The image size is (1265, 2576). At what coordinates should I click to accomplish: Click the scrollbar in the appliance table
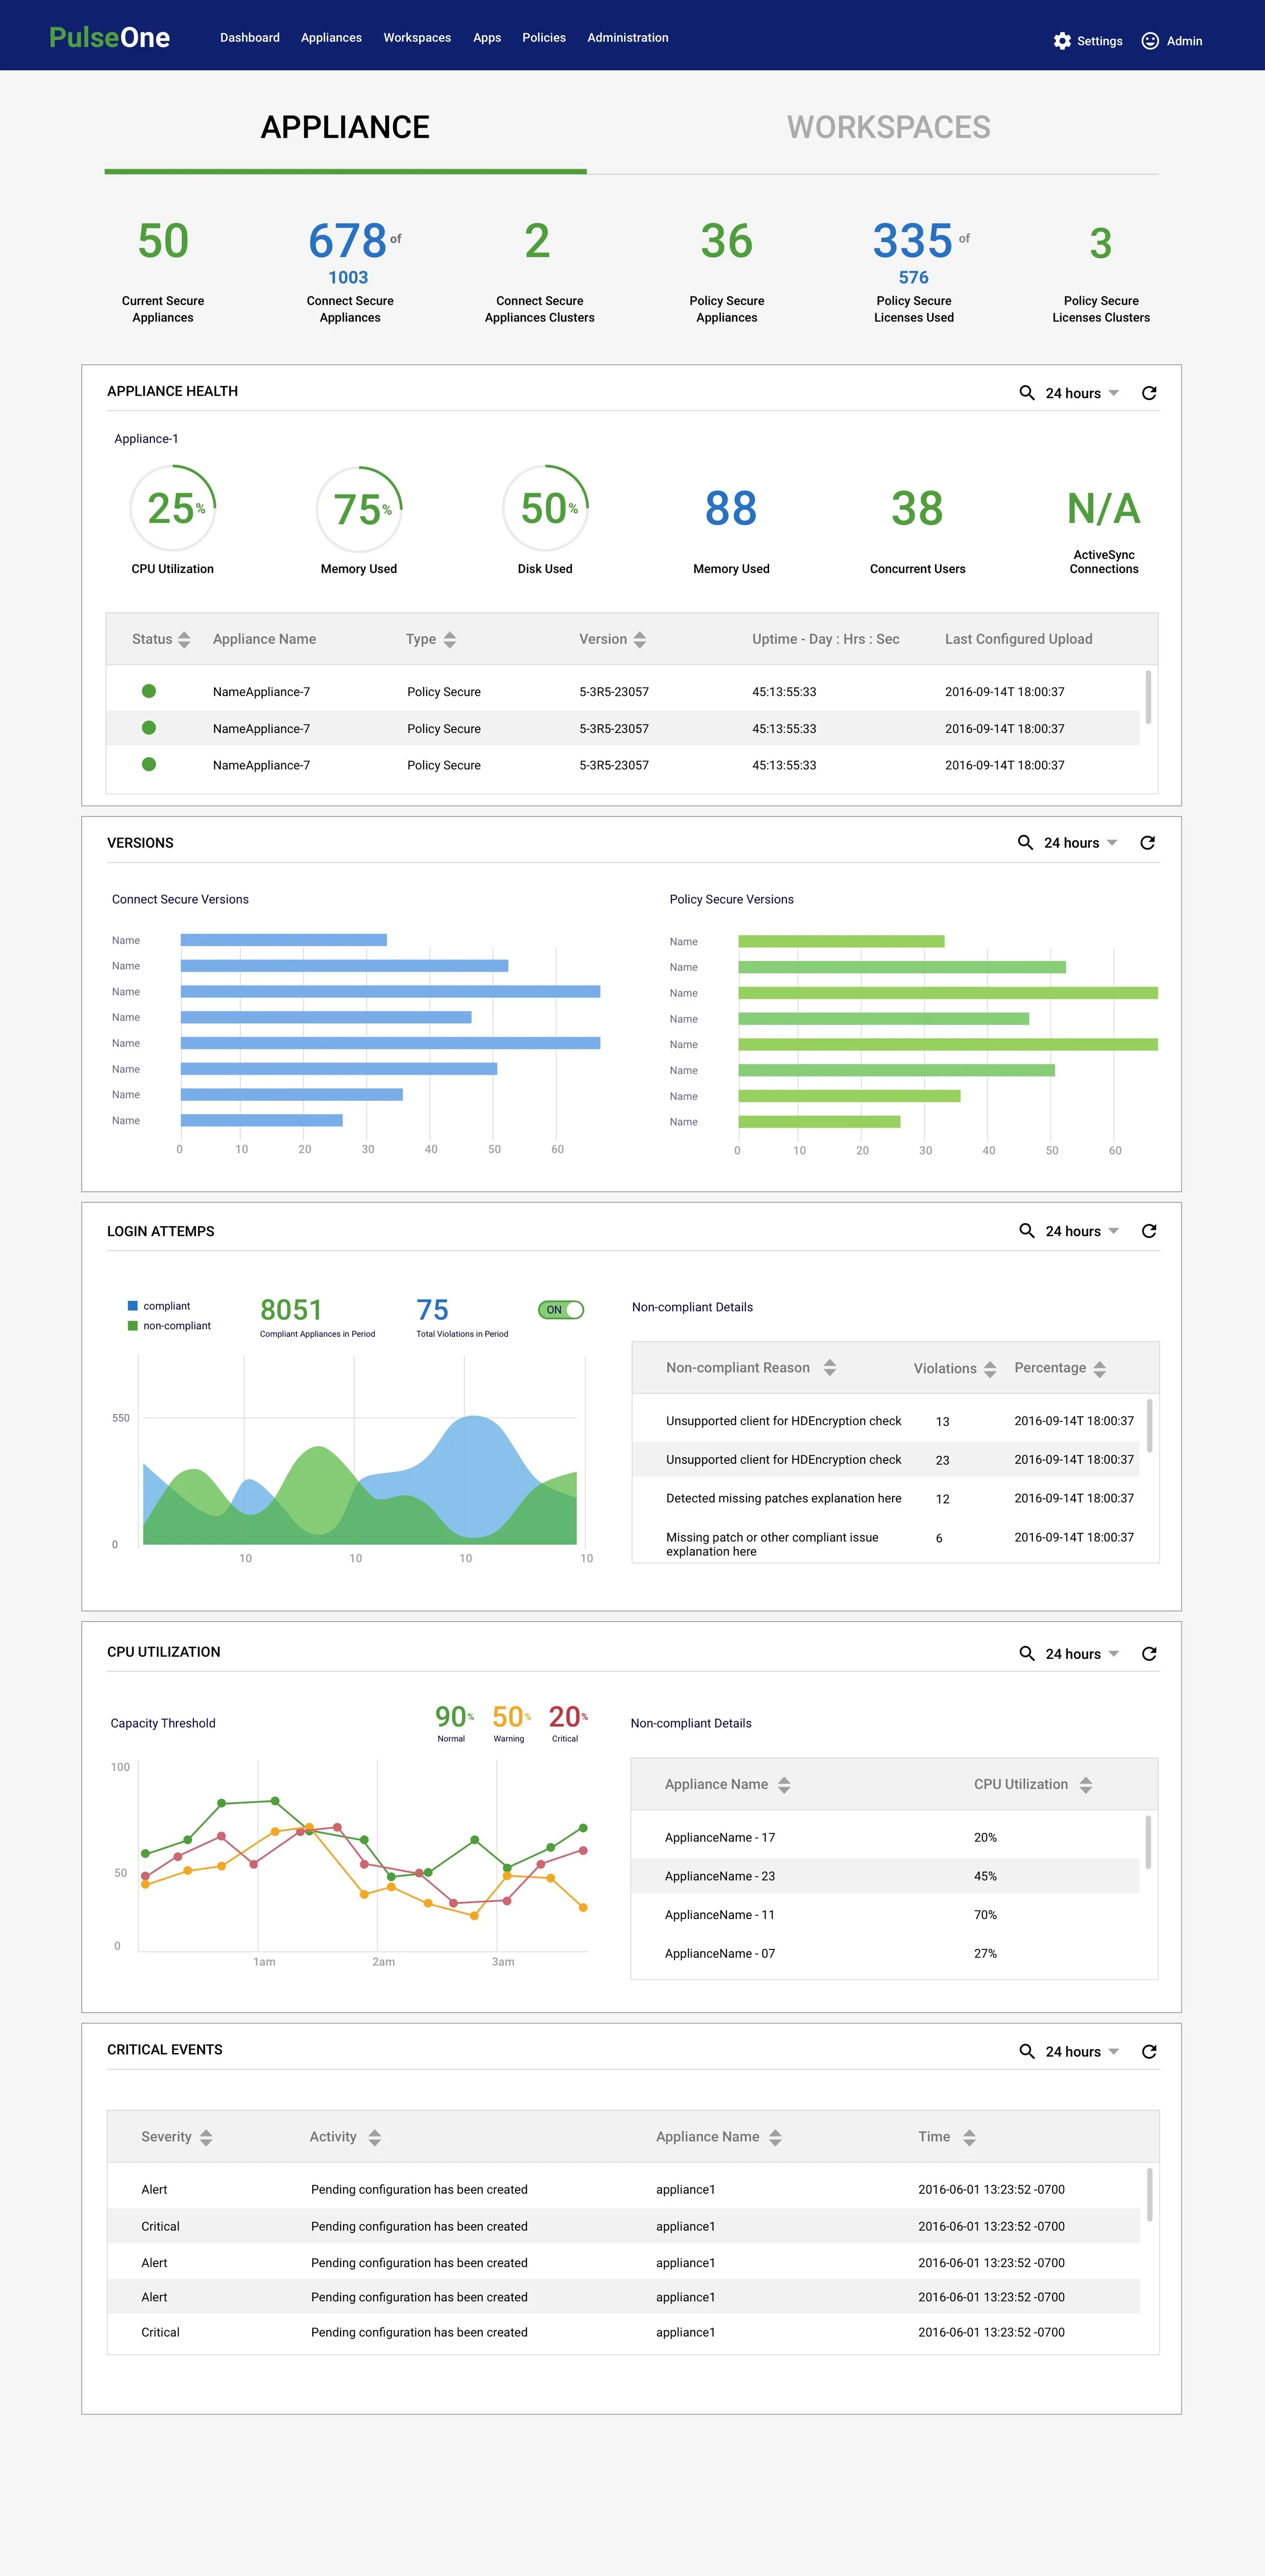tap(1148, 697)
